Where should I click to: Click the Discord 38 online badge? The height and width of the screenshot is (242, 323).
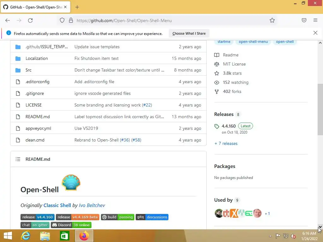71,225
